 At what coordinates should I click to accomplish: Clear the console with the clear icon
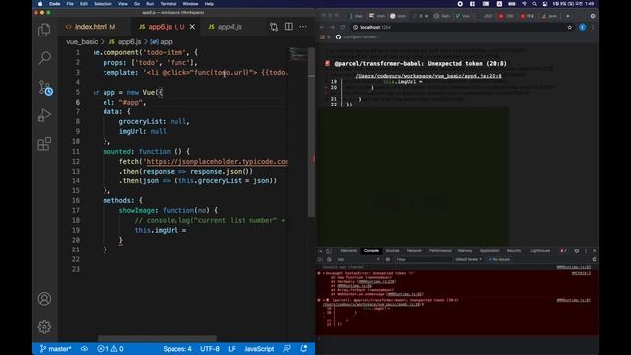click(329, 260)
